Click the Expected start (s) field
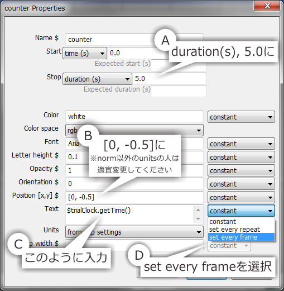Viewport: 284px width, 291px height. pyautogui.click(x=179, y=65)
